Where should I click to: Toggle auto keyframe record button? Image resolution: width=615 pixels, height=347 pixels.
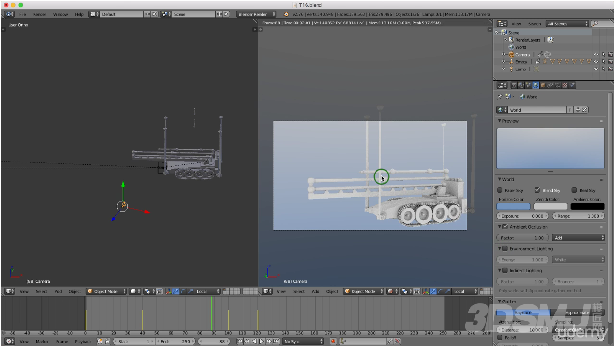click(x=333, y=341)
